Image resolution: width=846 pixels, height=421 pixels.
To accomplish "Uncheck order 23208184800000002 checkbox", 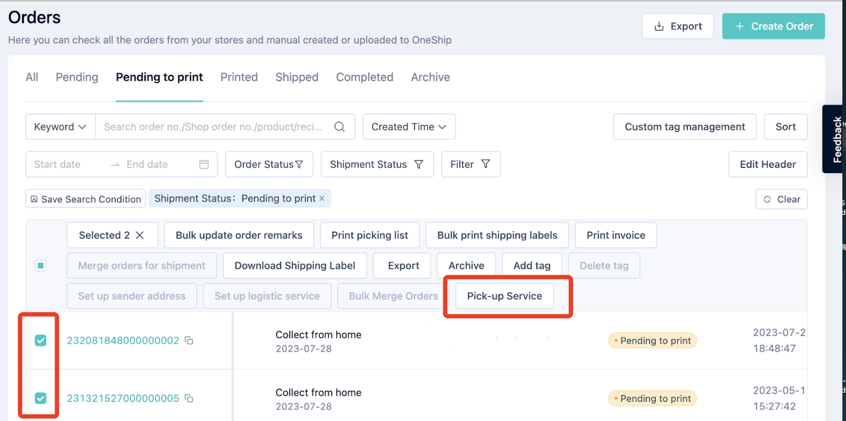I will tap(41, 341).
